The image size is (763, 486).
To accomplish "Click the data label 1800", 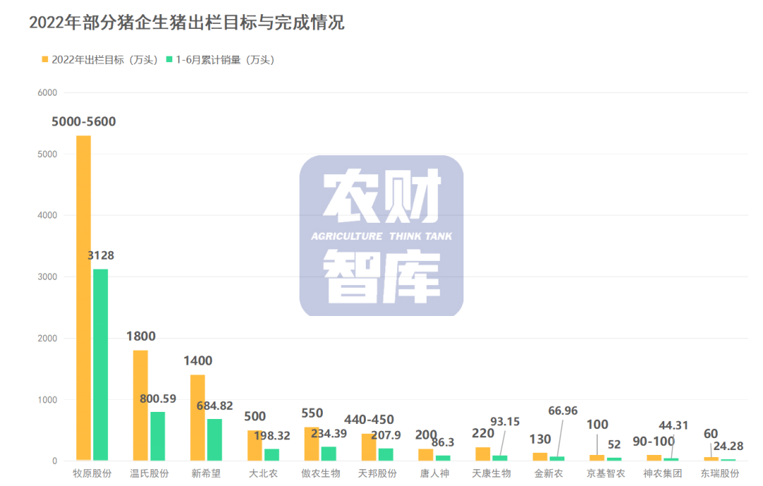I will [141, 336].
